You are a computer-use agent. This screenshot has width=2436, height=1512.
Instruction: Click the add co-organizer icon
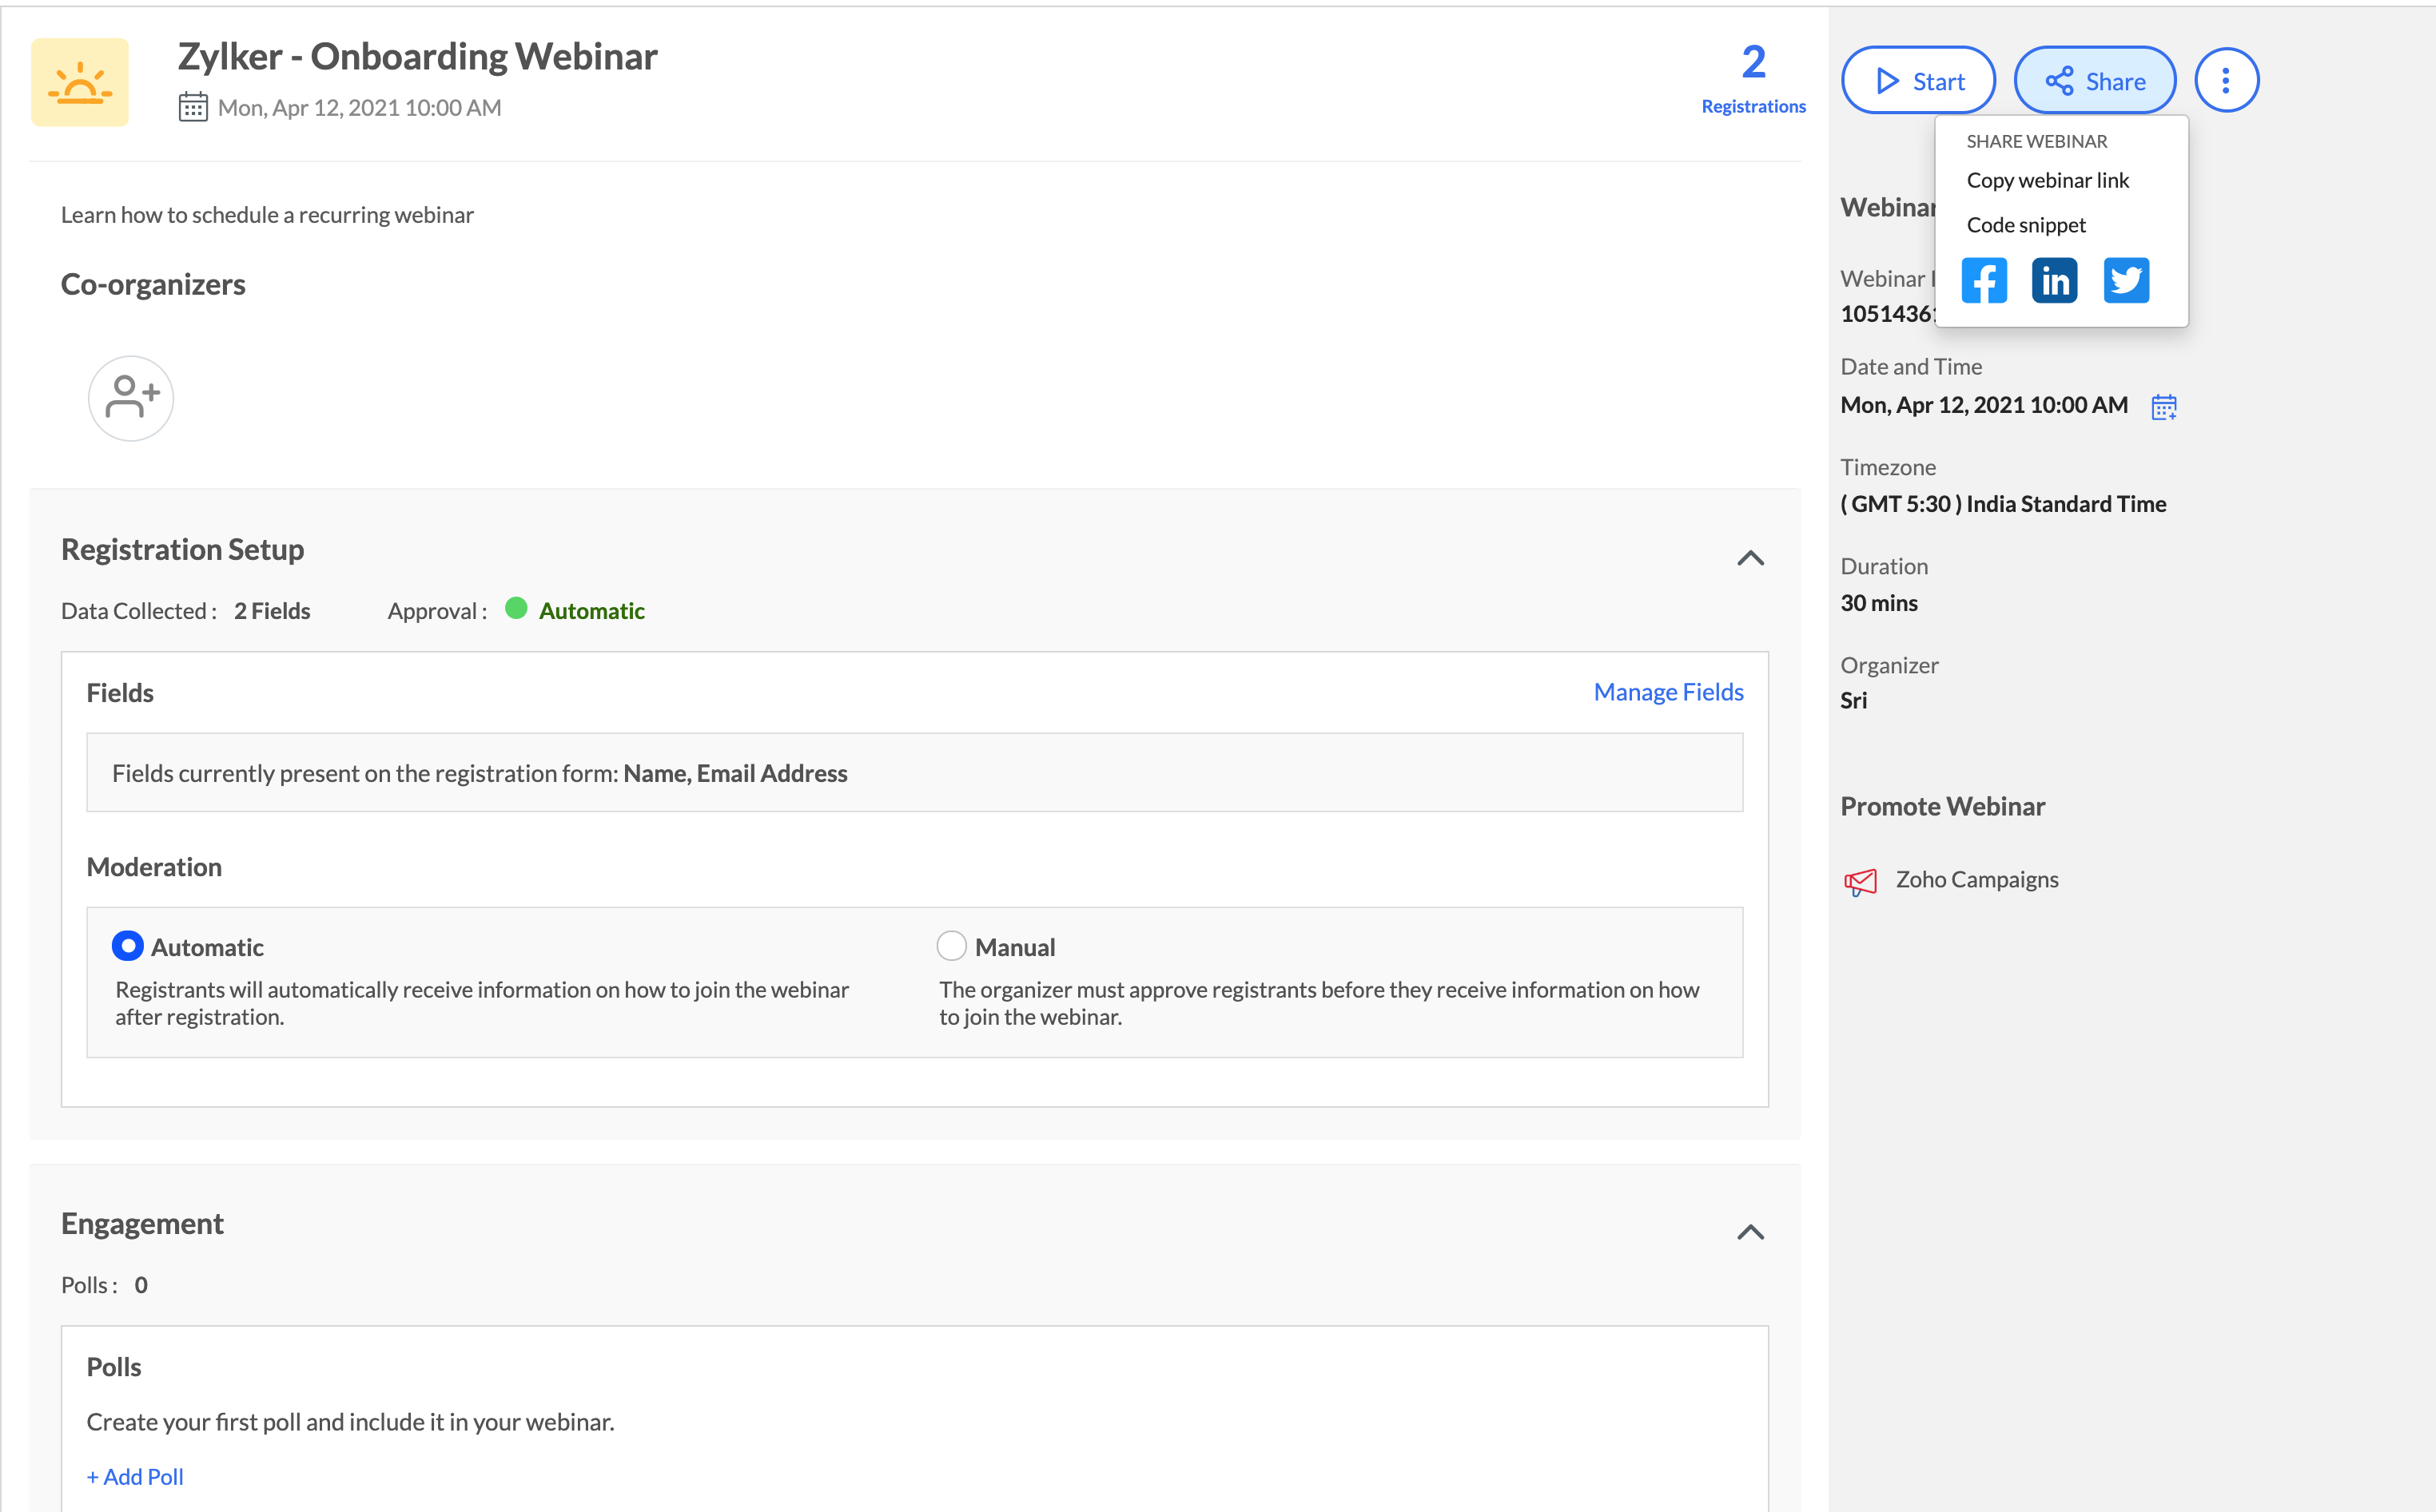pos(131,398)
